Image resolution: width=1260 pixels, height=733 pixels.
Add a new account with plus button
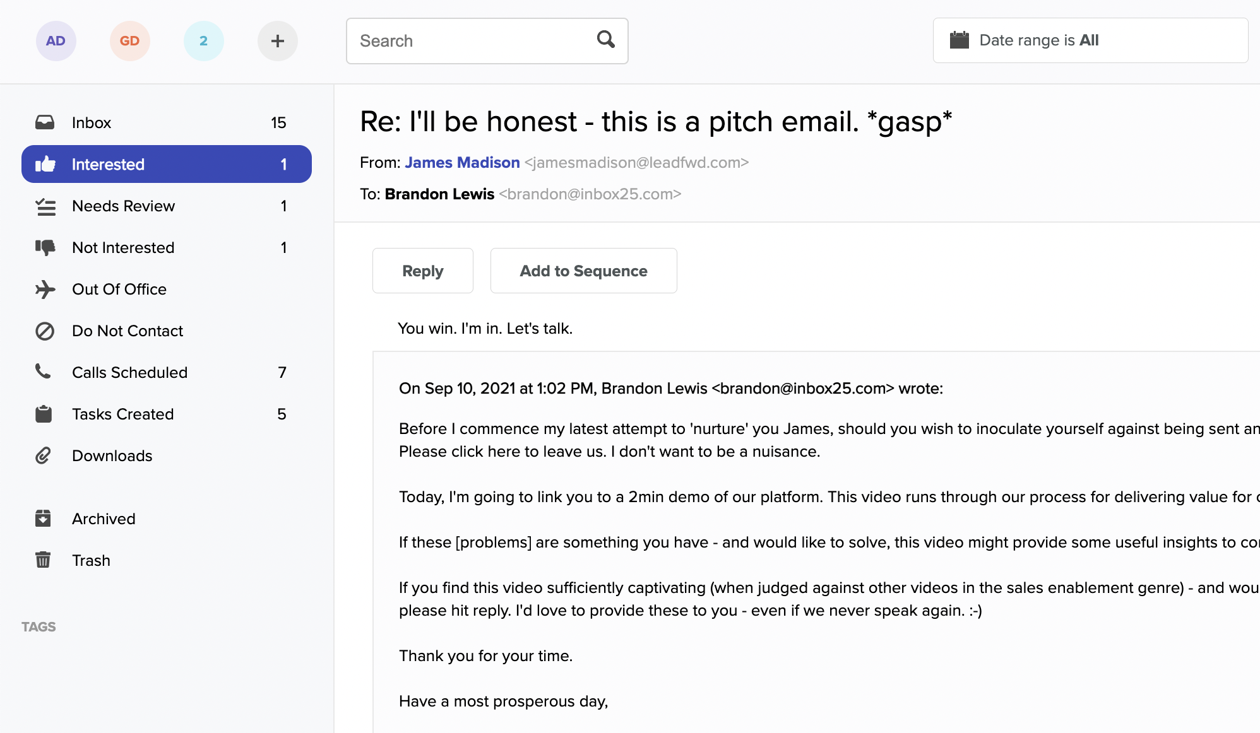point(277,41)
